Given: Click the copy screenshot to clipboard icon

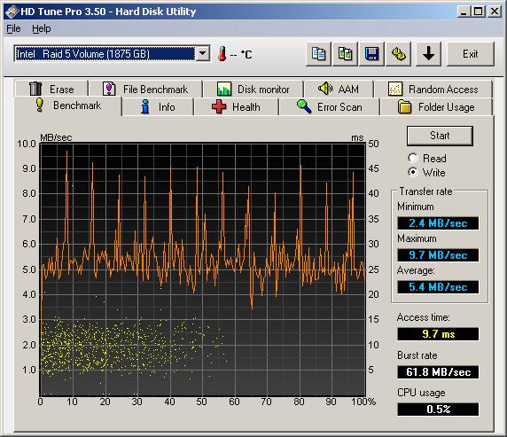Looking at the screenshot, I should [345, 54].
